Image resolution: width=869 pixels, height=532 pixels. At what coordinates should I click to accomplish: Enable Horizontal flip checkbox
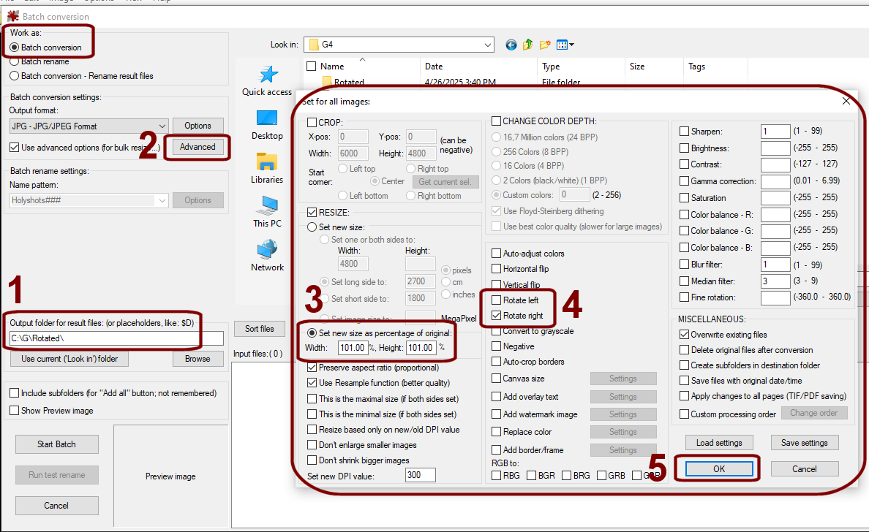(497, 268)
